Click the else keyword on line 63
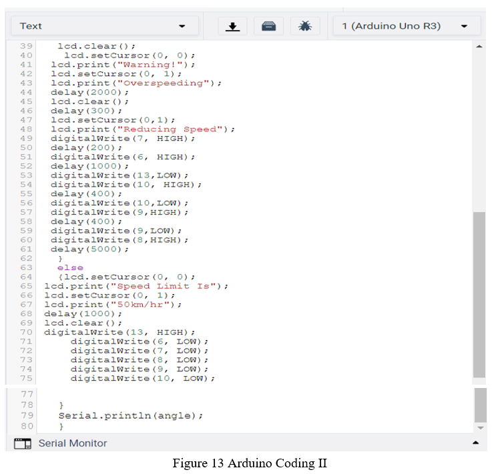 click(70, 268)
